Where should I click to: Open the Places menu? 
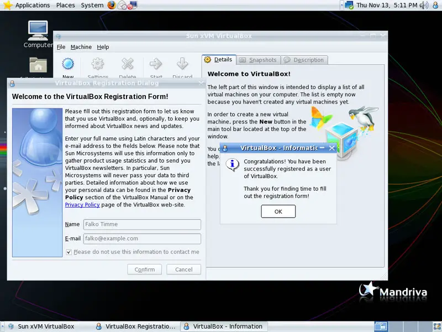click(x=65, y=5)
